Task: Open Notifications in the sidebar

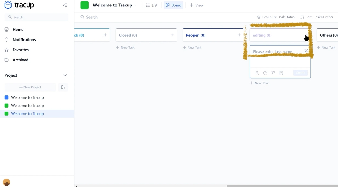Action: (23, 39)
